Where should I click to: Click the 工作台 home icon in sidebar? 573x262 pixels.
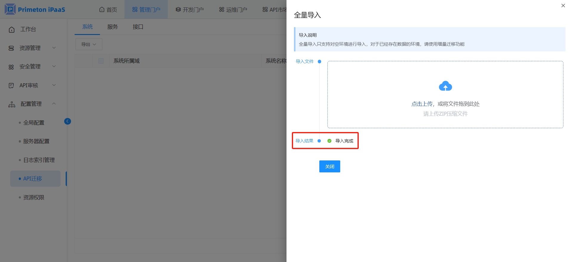12,30
